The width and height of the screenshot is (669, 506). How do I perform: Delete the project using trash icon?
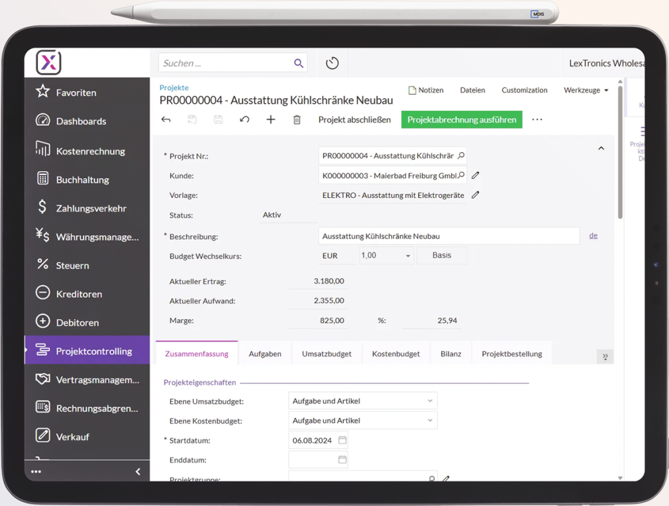[x=297, y=119]
